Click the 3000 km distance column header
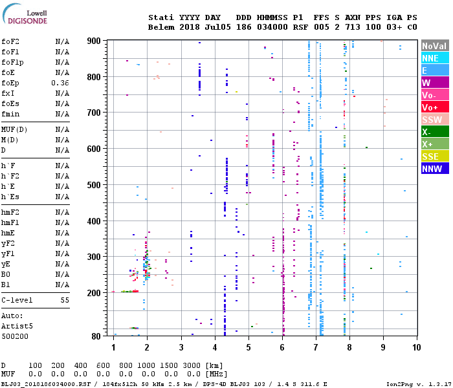 192,365
